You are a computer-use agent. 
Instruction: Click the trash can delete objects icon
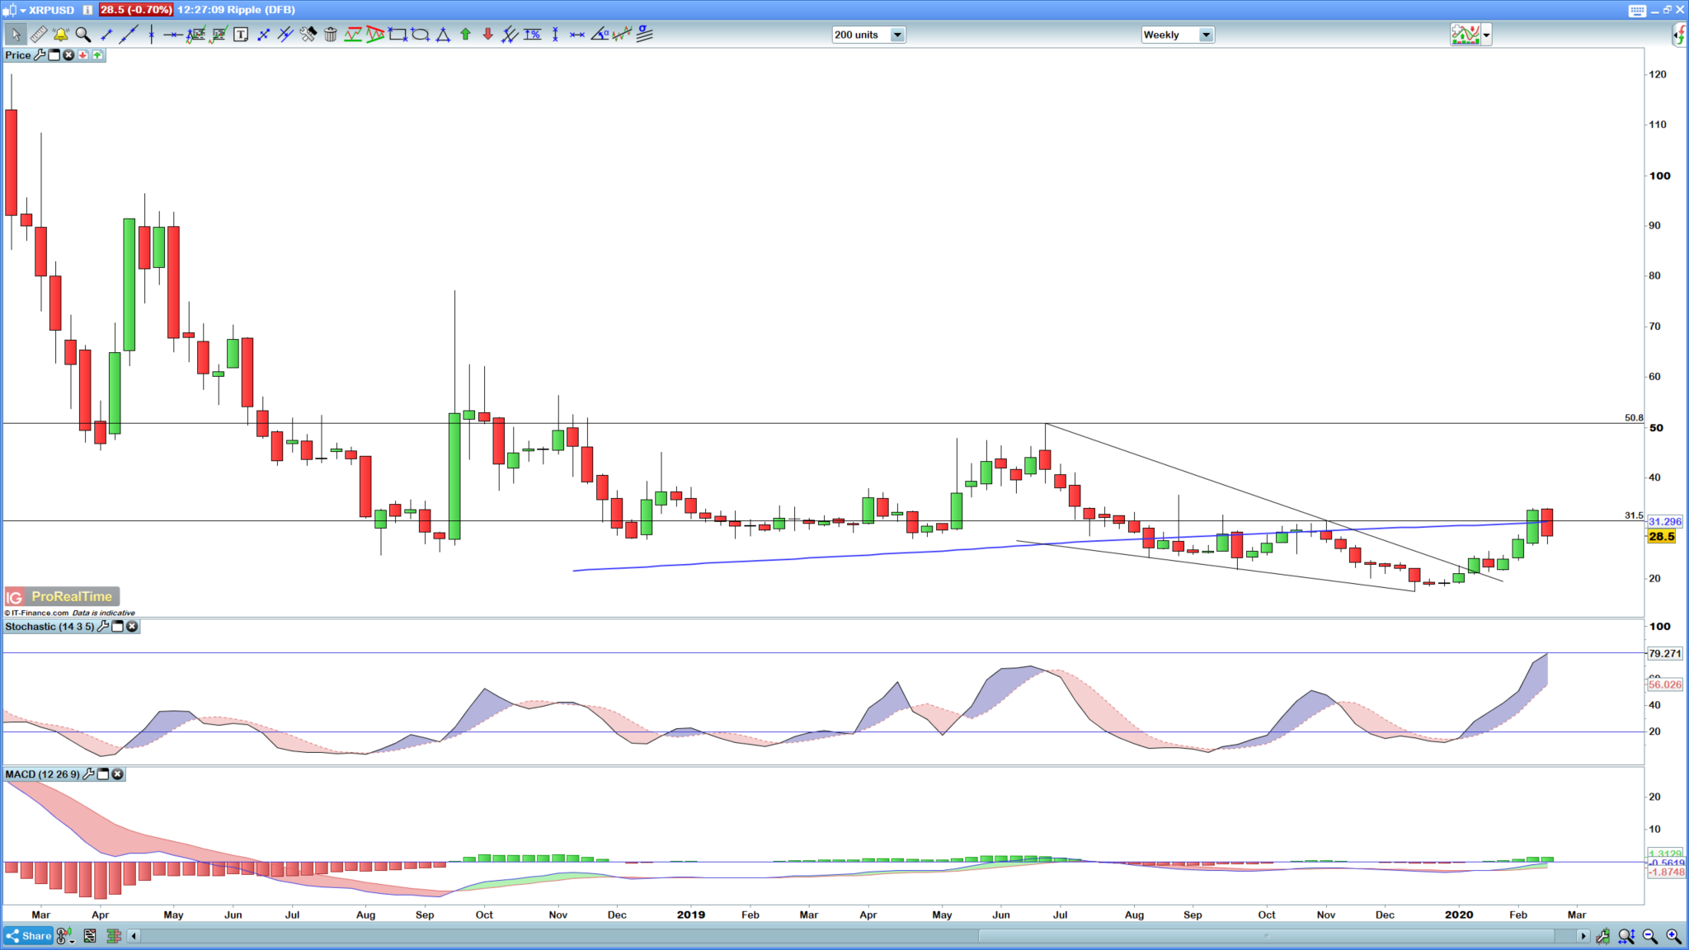(330, 35)
